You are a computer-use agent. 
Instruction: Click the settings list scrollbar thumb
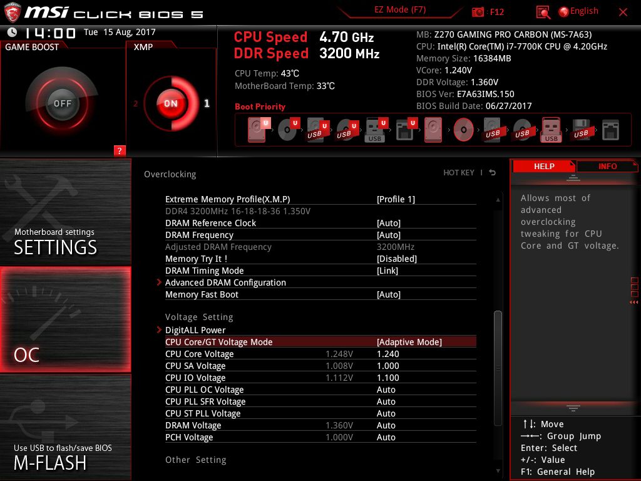pyautogui.click(x=498, y=368)
